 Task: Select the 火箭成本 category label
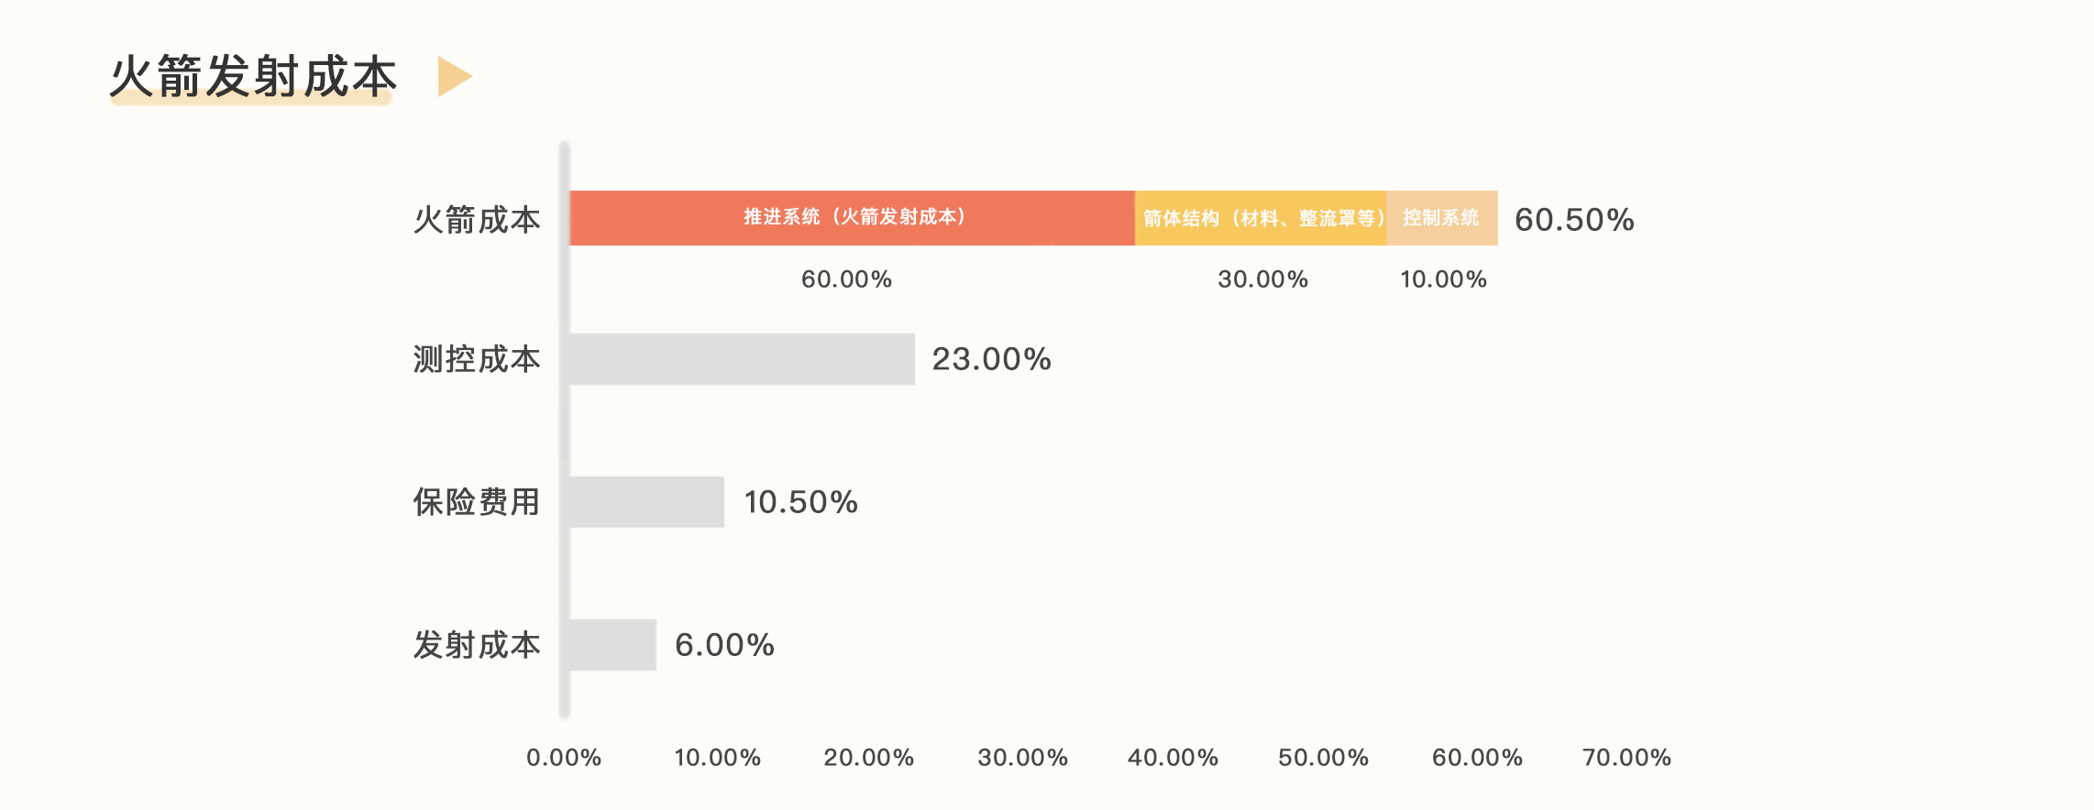click(477, 220)
